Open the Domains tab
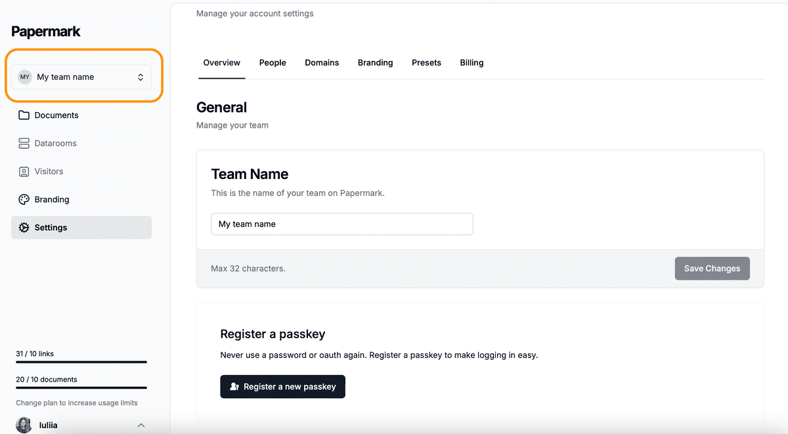Screen dimensions: 788x434 [x=322, y=63]
